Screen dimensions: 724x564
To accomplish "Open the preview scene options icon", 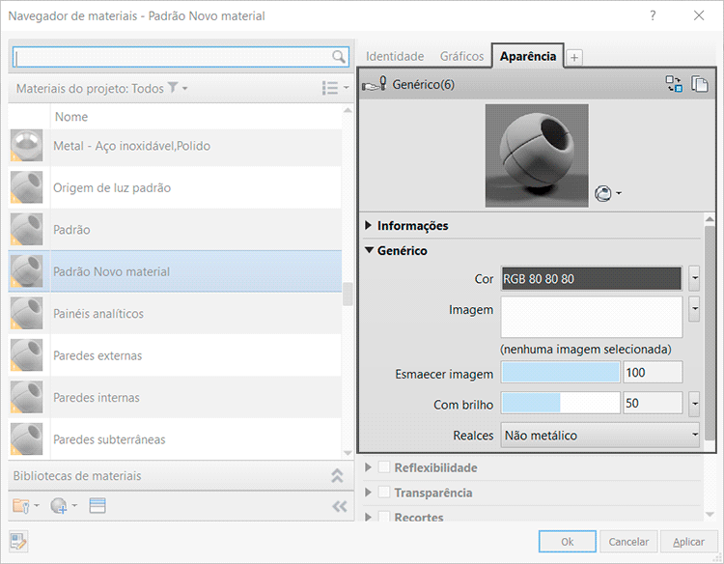I will 605,193.
